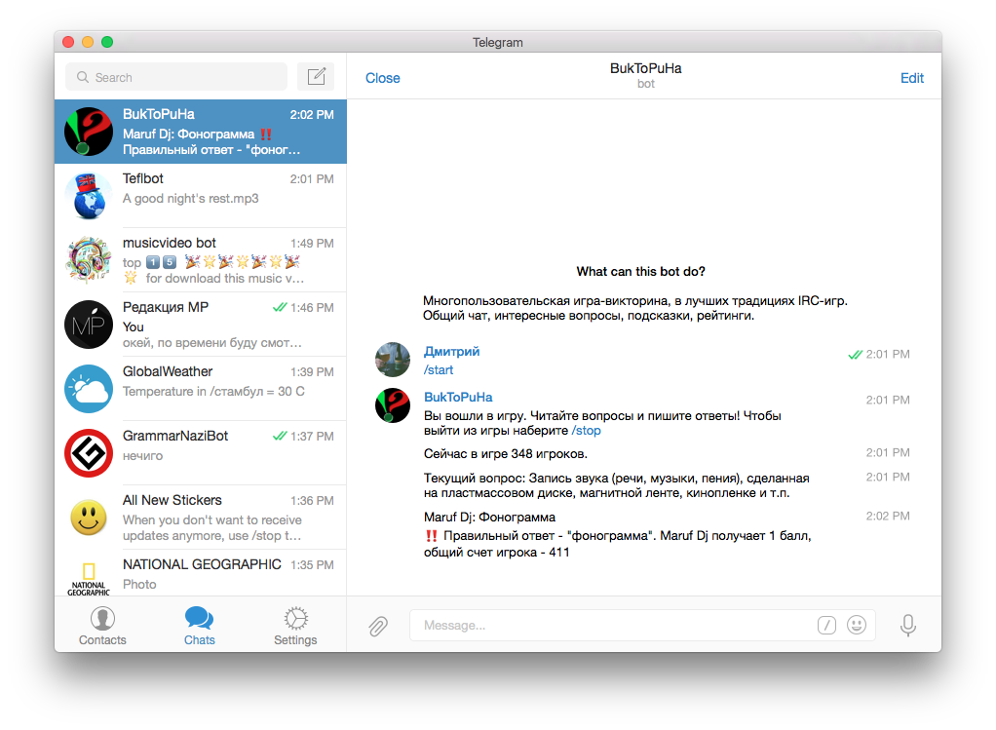
Task: Open the Settings tab
Action: click(295, 626)
